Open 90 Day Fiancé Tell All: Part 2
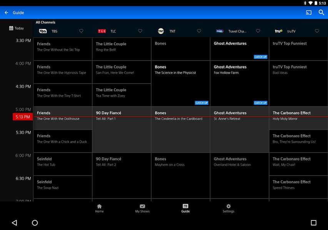The height and width of the screenshot is (230, 328). pos(122,176)
